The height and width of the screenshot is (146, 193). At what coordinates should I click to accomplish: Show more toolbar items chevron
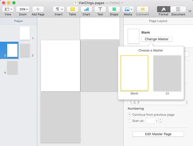click(x=190, y=11)
